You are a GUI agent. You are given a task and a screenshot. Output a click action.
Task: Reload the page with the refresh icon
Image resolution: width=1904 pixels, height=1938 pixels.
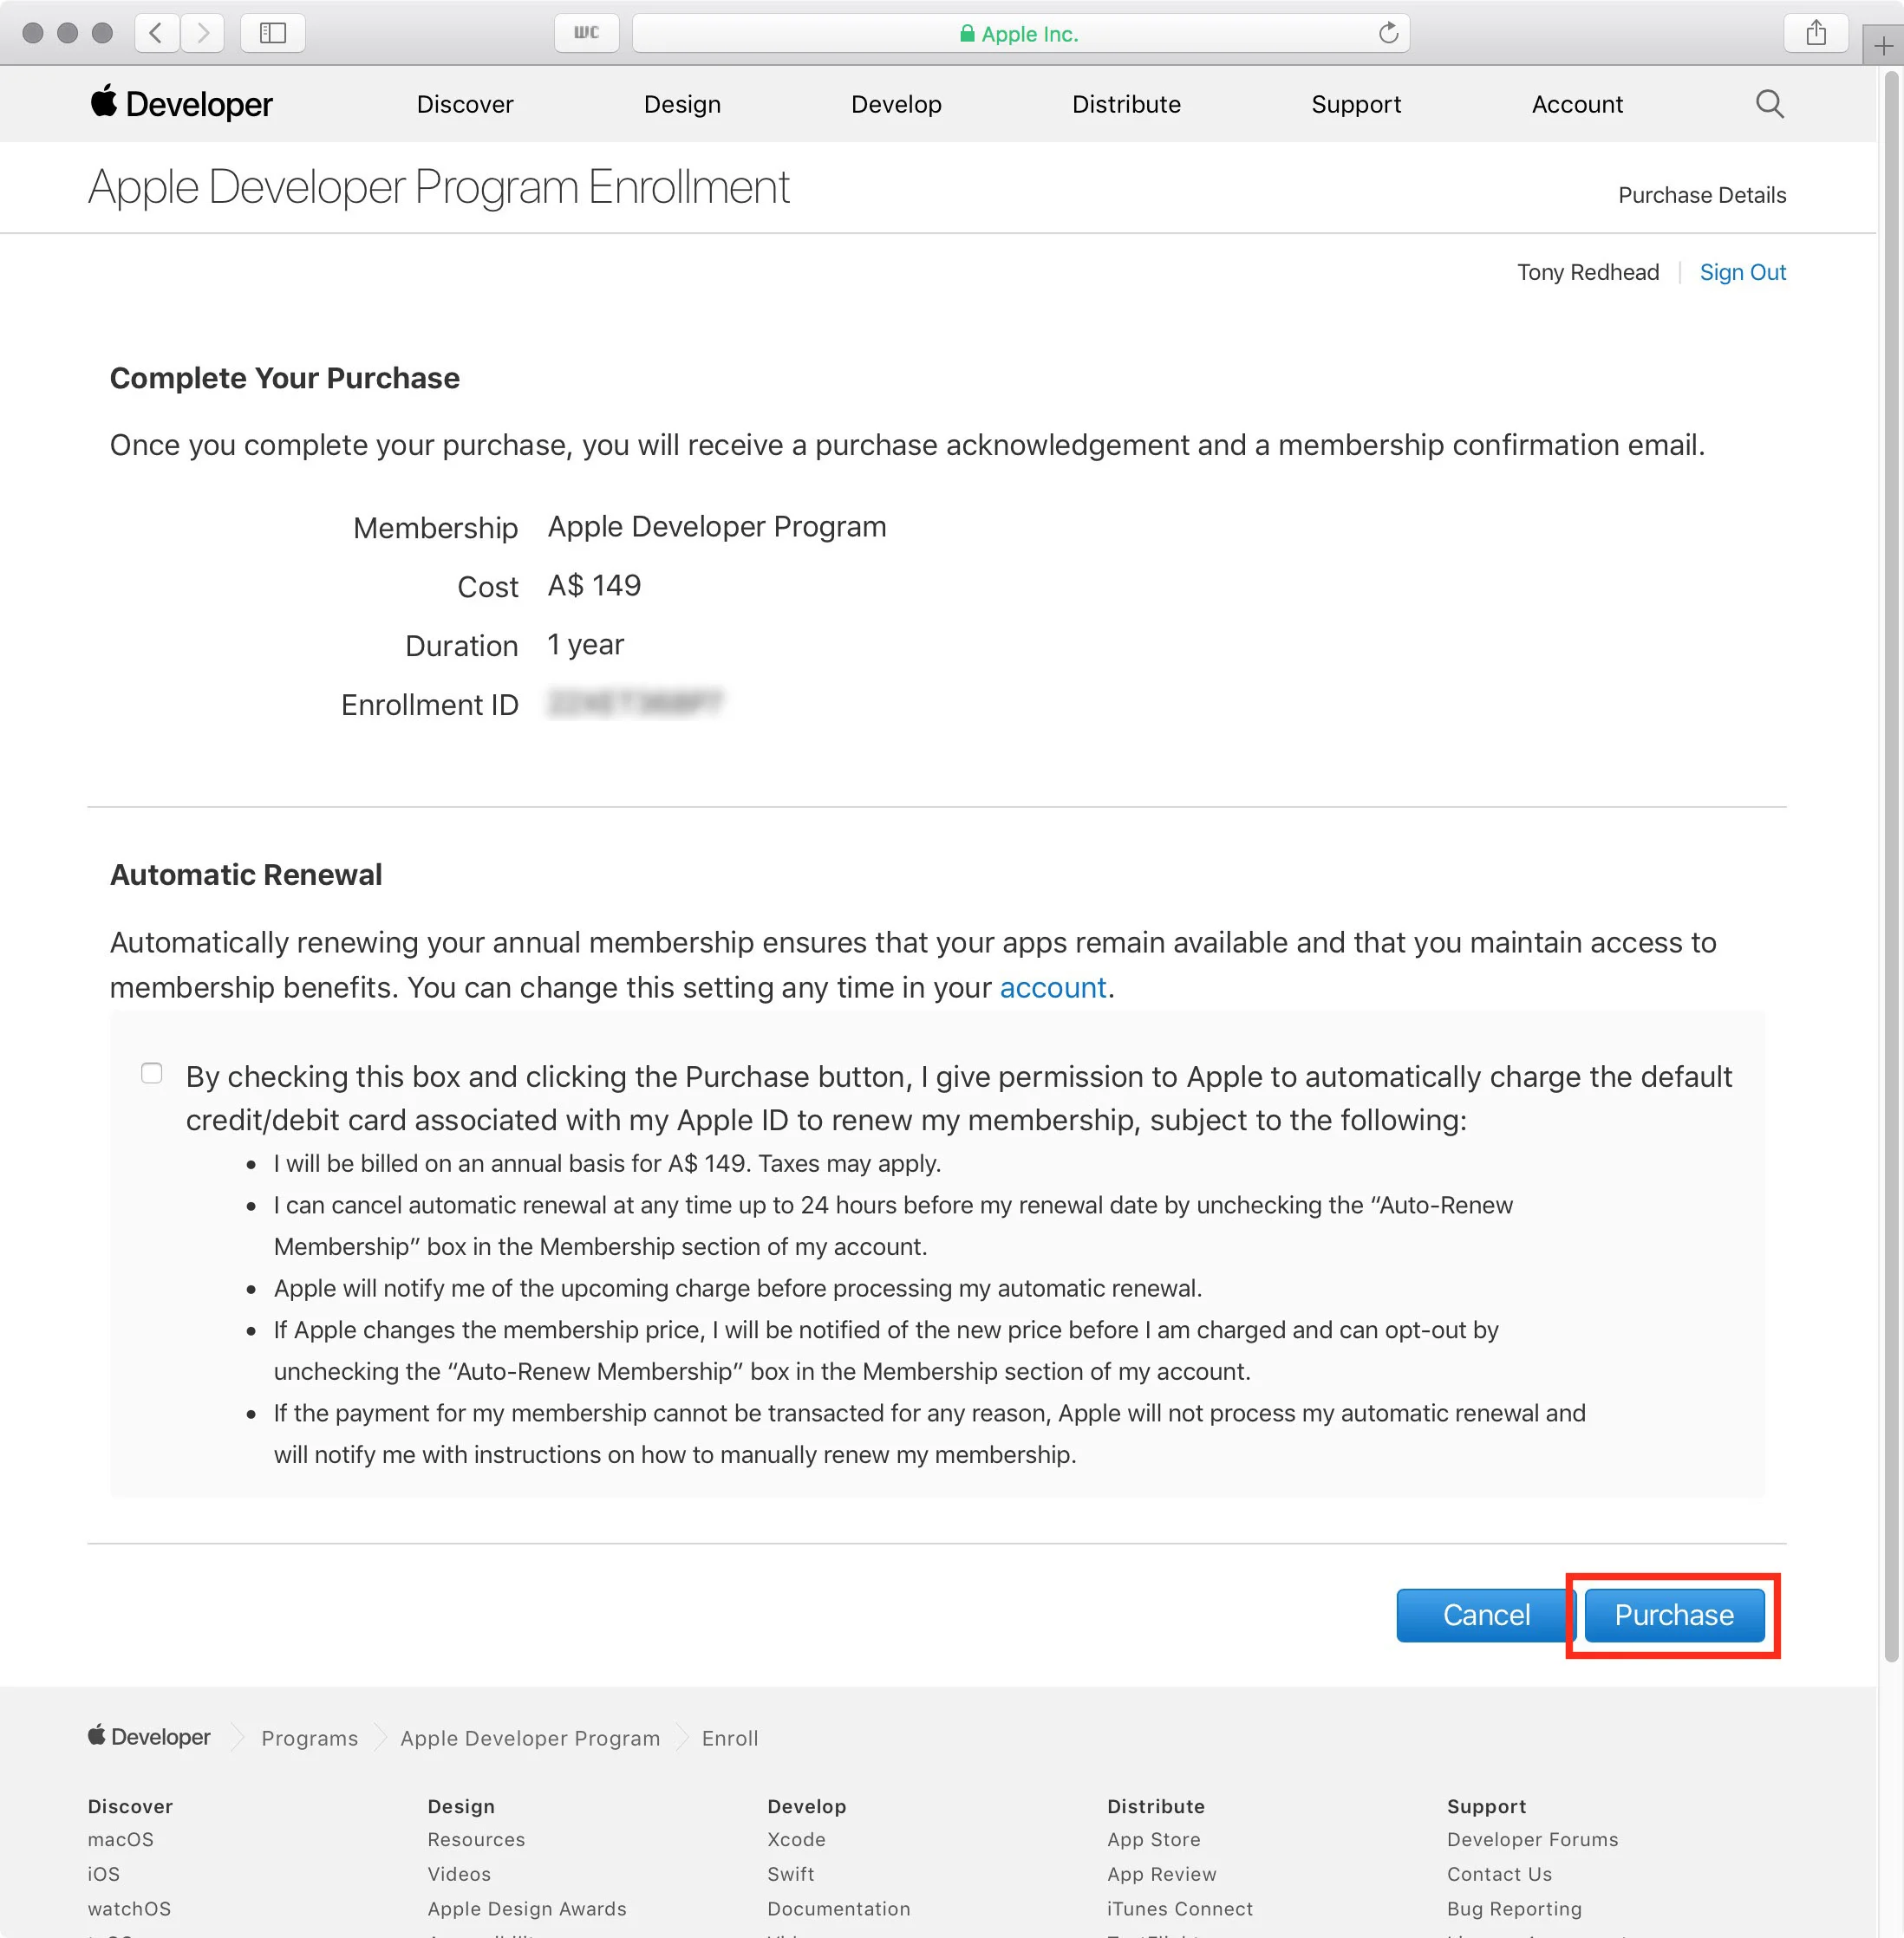[x=1388, y=33]
